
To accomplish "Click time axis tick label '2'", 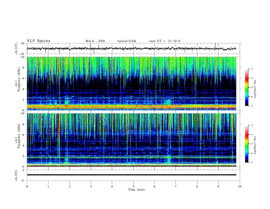I will pyautogui.click(x=70, y=186).
